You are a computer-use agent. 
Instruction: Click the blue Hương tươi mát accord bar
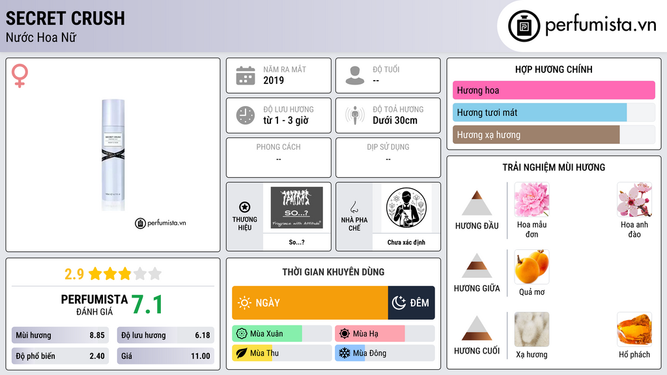(x=539, y=113)
